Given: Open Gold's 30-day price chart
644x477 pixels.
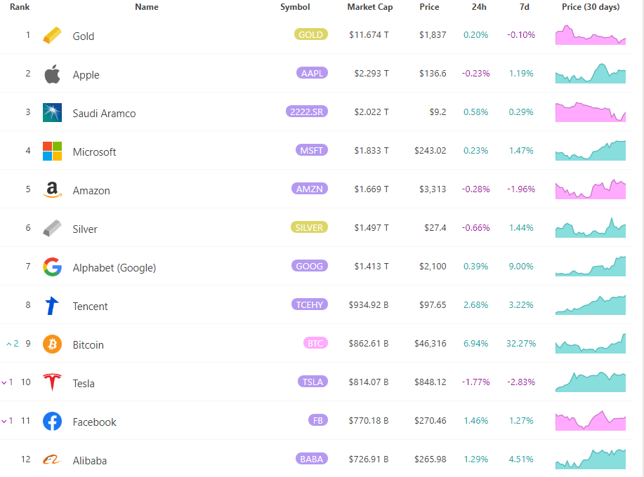Looking at the screenshot, I should [x=591, y=35].
